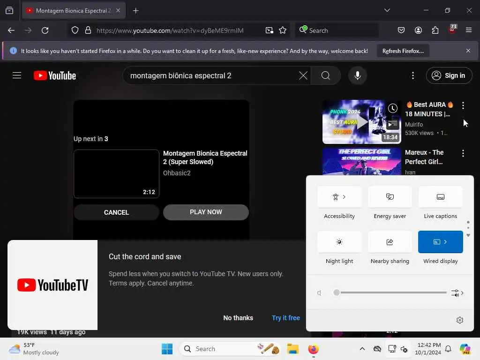The height and width of the screenshot is (360, 480).
Task: Toggle Nearby sharing quick setting
Action: click(x=390, y=242)
